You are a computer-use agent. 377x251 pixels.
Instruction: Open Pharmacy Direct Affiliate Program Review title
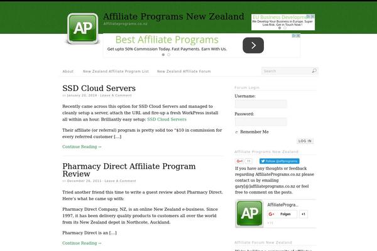pyautogui.click(x=129, y=170)
